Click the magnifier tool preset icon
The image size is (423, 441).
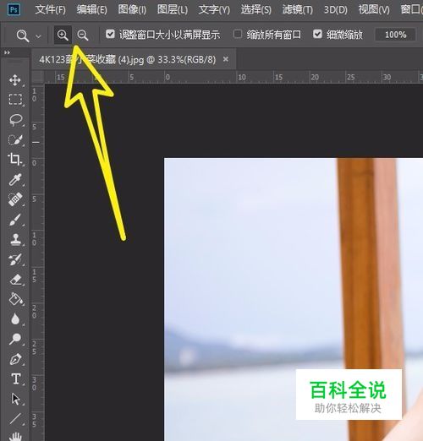pyautogui.click(x=23, y=35)
